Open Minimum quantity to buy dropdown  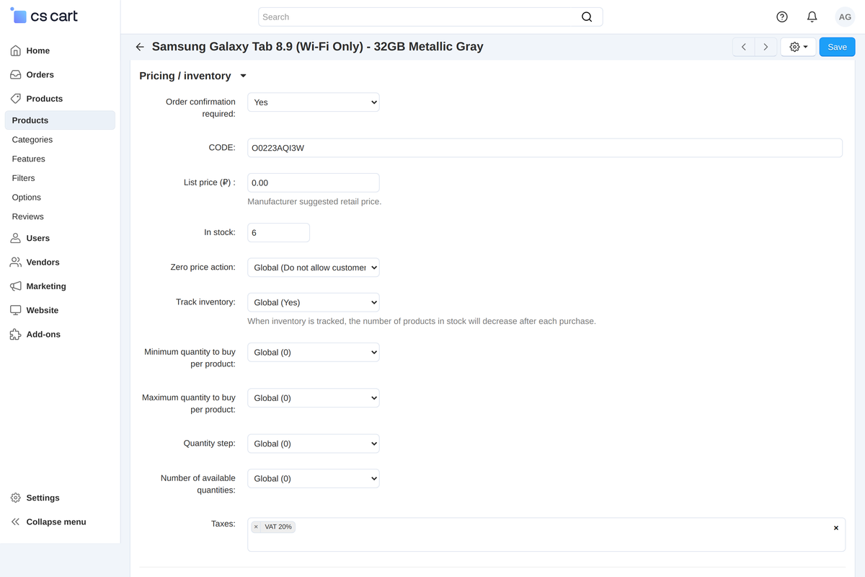314,353
